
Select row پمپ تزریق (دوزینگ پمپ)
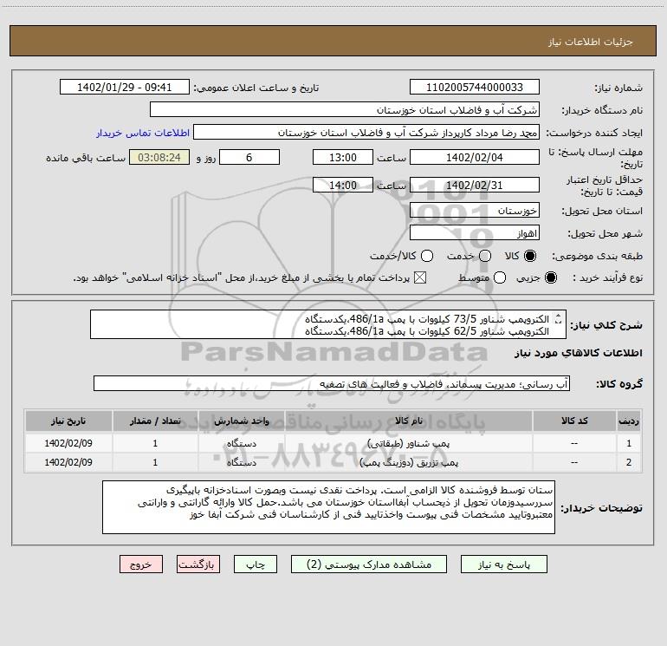(333, 462)
